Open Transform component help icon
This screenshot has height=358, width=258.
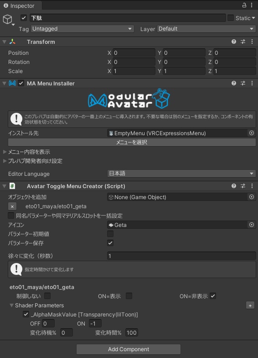pyautogui.click(x=234, y=42)
